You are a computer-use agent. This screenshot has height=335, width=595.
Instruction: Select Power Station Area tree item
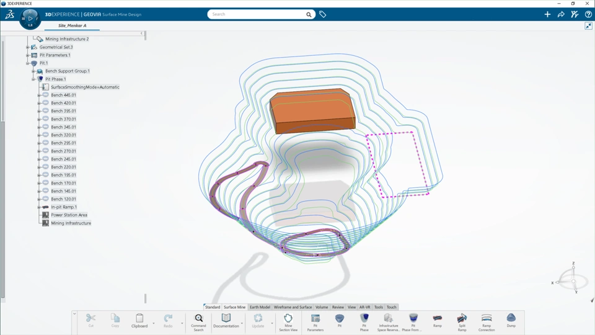[69, 215]
